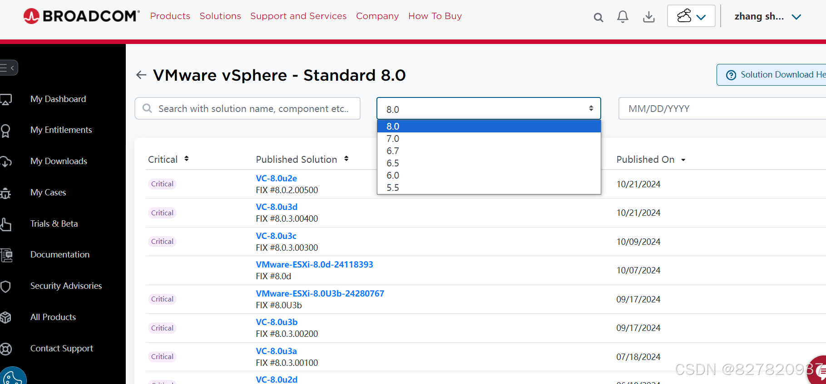Click text FIX #8.0U3b
Screen dimensions: 826x384
(279, 306)
